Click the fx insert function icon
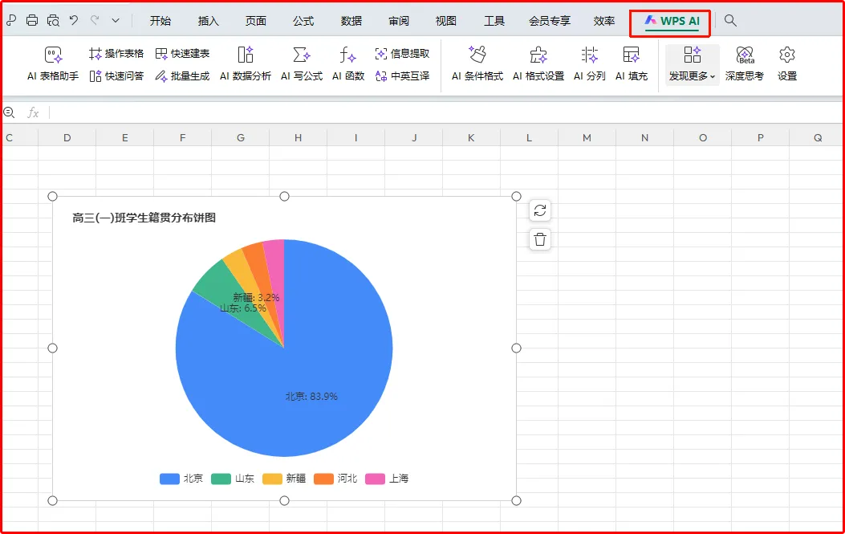Image resolution: width=845 pixels, height=534 pixels. click(x=33, y=112)
